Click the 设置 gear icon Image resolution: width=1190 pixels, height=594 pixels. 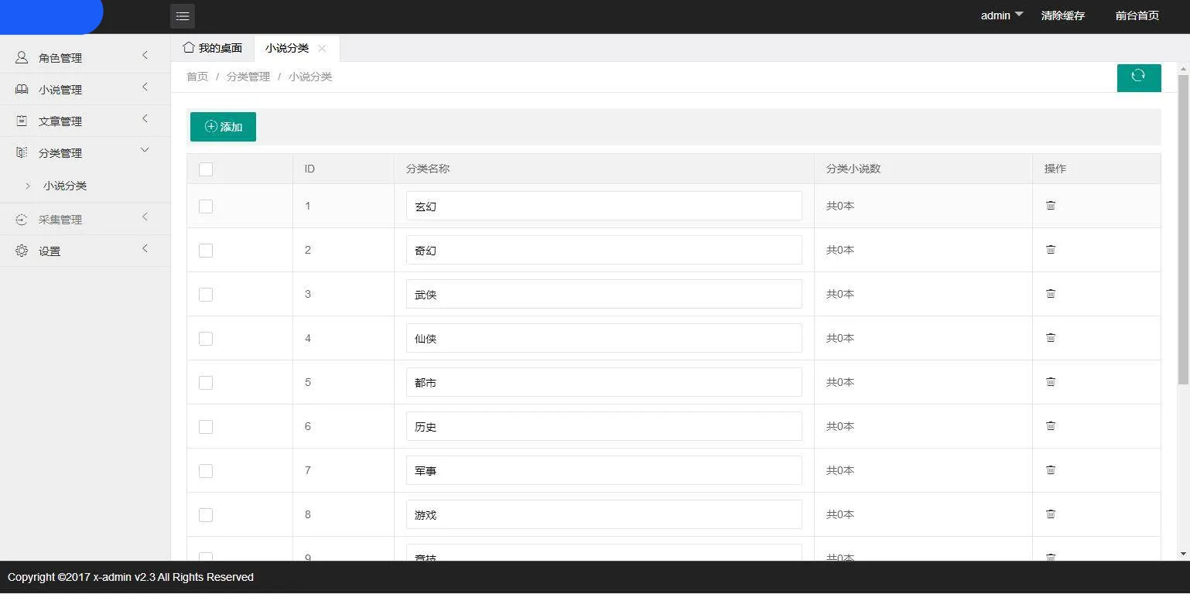(x=22, y=251)
